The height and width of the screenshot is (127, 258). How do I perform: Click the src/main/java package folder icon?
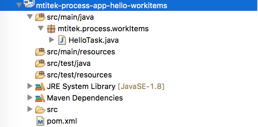tap(40, 17)
